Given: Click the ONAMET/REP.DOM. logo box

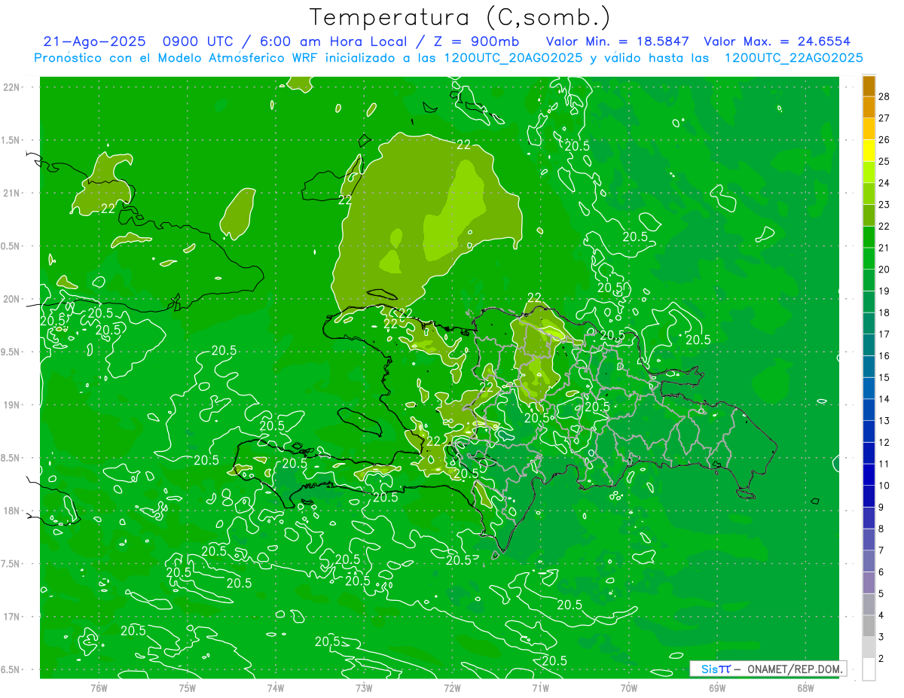Looking at the screenshot, I should 768,669.
